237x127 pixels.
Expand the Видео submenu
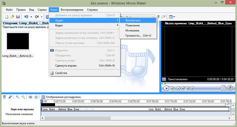click(85, 26)
